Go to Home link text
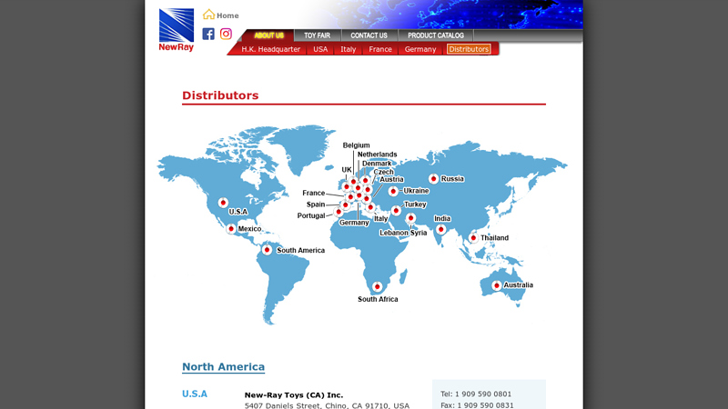Screen dimensions: 728x409 pos(227,15)
